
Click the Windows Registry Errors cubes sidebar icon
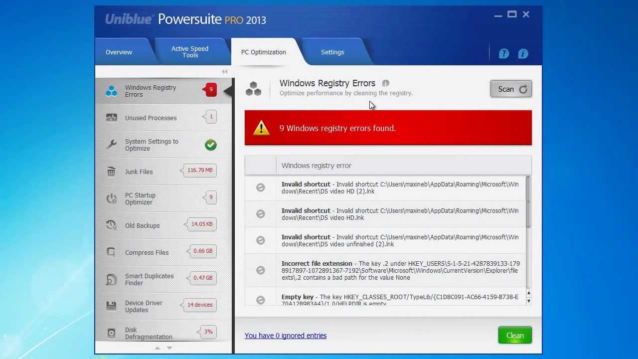111,91
